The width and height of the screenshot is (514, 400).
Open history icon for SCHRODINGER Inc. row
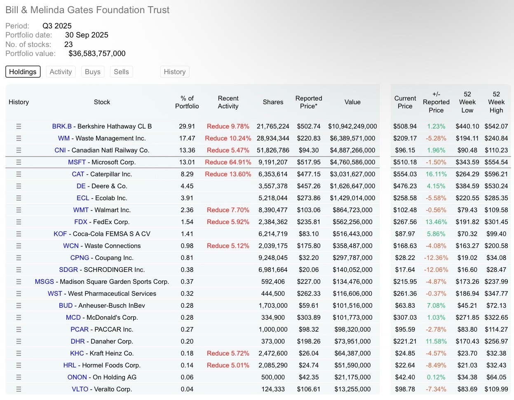click(19, 270)
